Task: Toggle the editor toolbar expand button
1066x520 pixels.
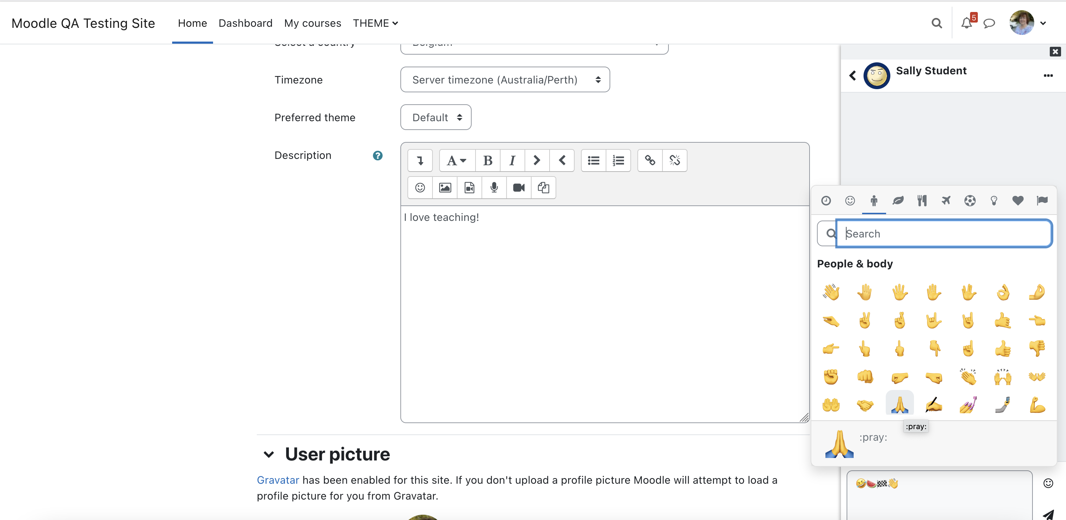Action: pyautogui.click(x=420, y=160)
